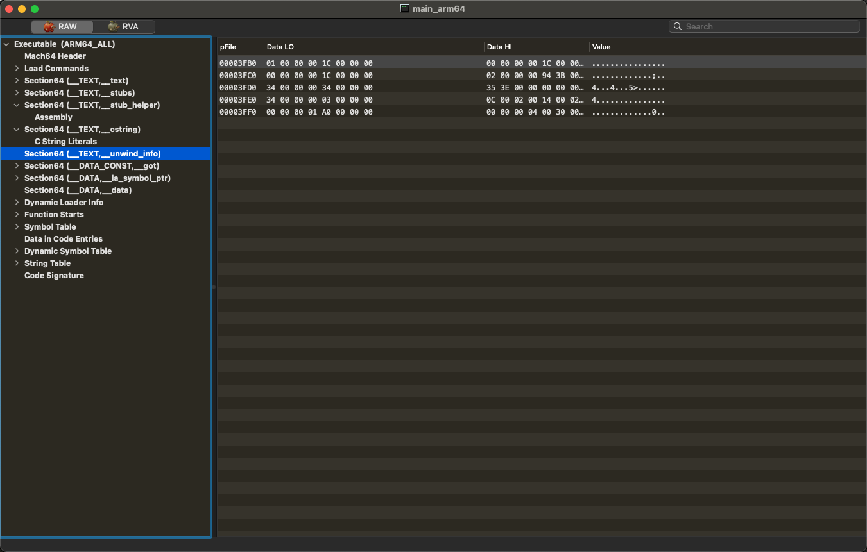Select Mach64 Header in the tree
This screenshot has height=552, width=867.
[55, 56]
